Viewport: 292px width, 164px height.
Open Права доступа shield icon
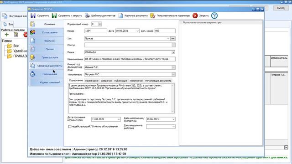[x=32, y=57]
